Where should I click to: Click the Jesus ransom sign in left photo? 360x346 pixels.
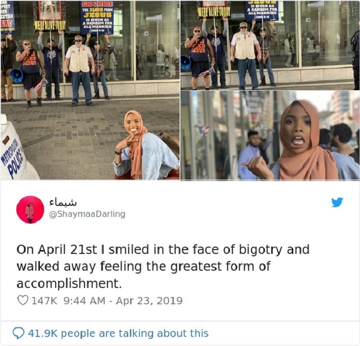98,18
